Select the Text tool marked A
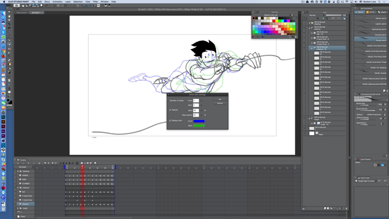The width and height of the screenshot is (389, 219). click(x=9, y=88)
